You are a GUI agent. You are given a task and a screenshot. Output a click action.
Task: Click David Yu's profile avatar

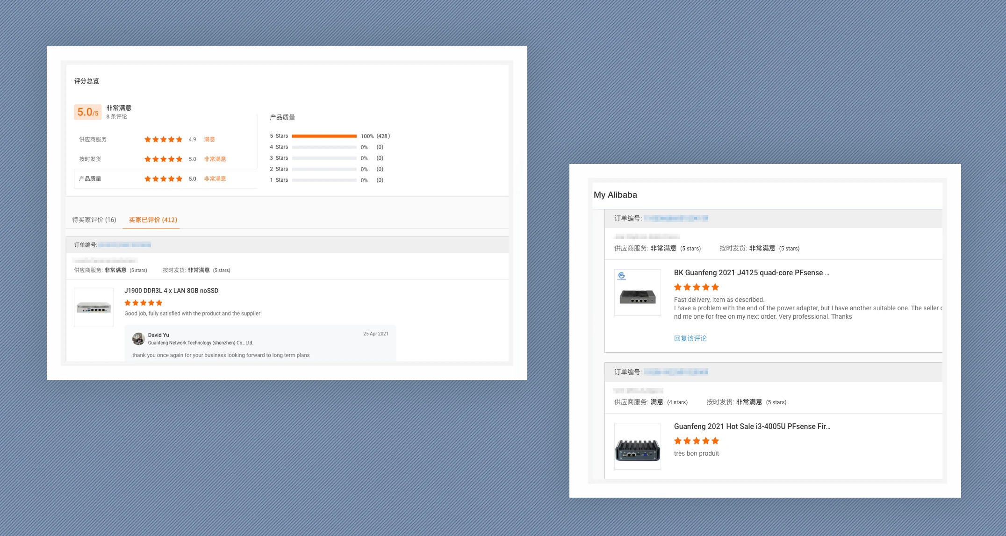[x=138, y=339]
